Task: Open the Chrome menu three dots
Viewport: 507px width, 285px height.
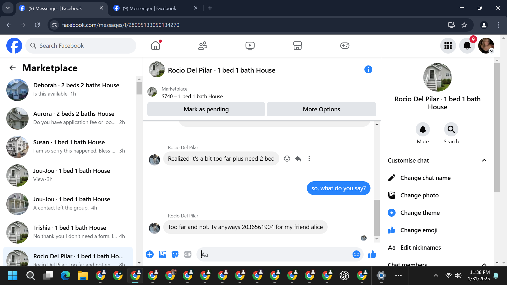Action: click(498, 25)
